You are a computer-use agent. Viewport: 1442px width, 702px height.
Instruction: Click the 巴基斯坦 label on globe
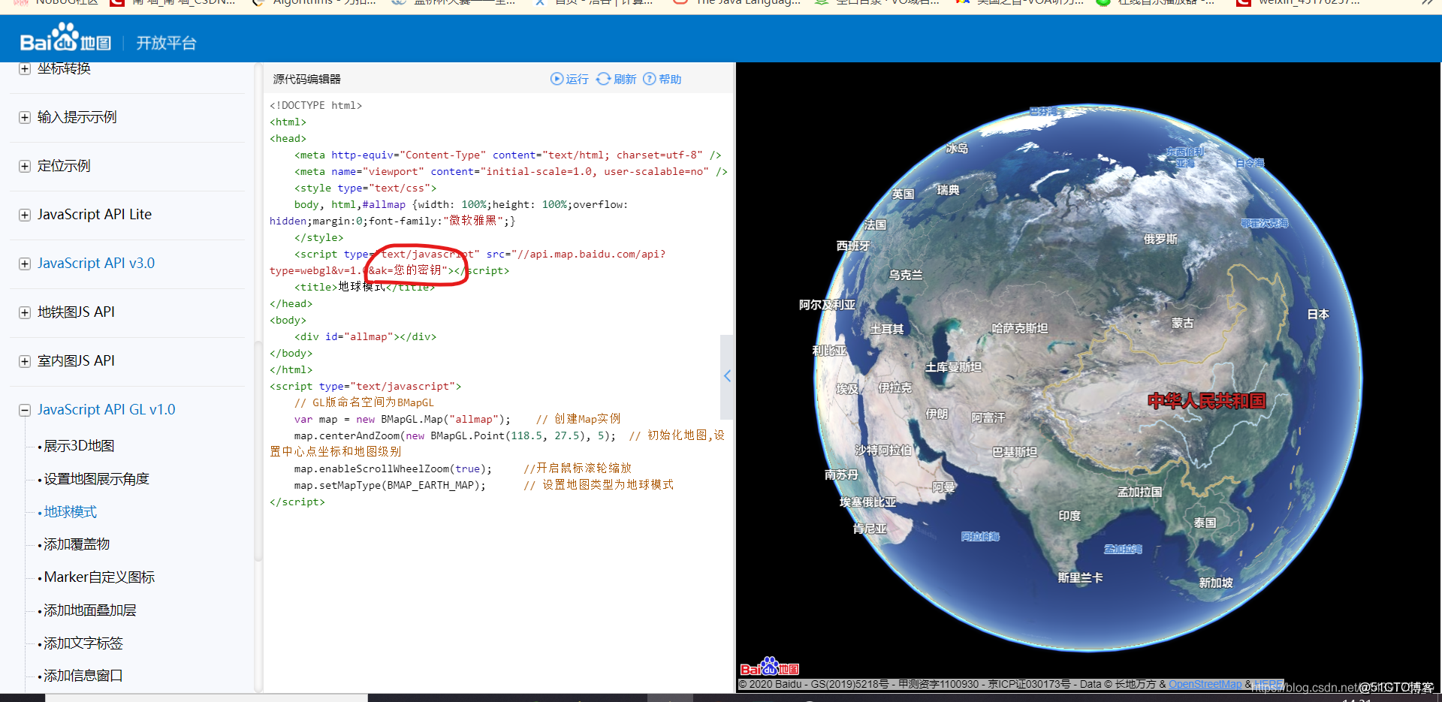1015,452
